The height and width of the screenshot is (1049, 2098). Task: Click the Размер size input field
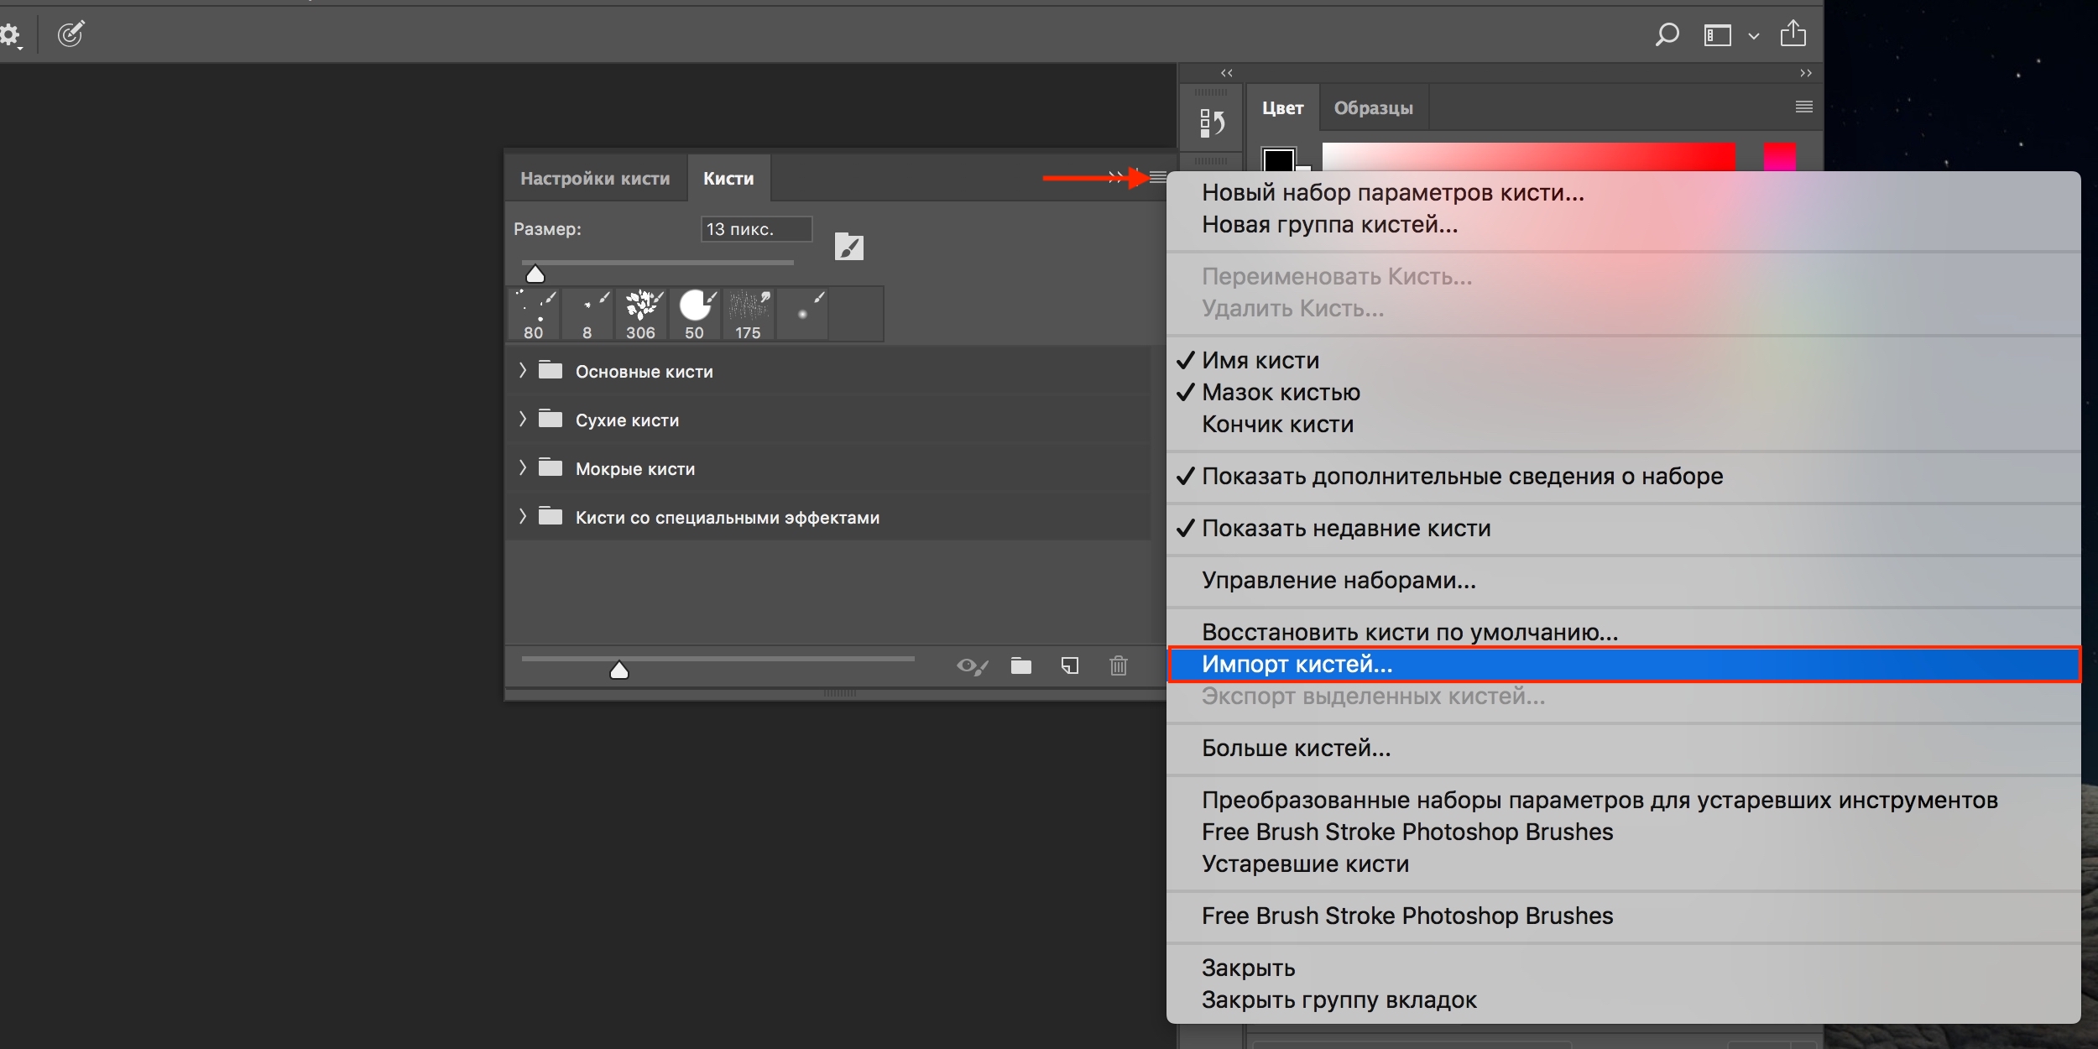pos(755,229)
